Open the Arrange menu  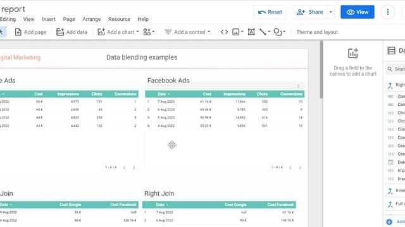point(91,19)
